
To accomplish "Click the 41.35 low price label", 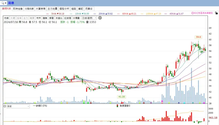I will coord(122,97).
